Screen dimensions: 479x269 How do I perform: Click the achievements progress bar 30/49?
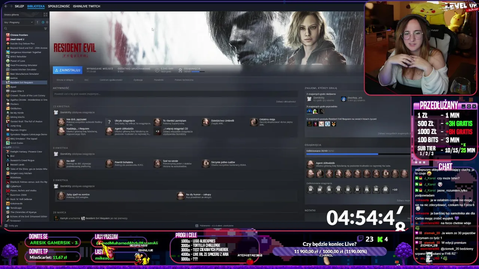click(x=358, y=154)
